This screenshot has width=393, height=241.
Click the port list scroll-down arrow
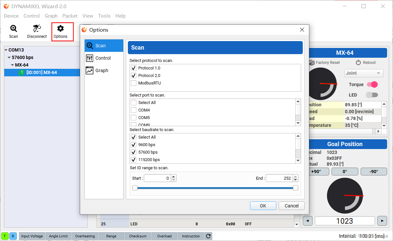[x=298, y=123]
